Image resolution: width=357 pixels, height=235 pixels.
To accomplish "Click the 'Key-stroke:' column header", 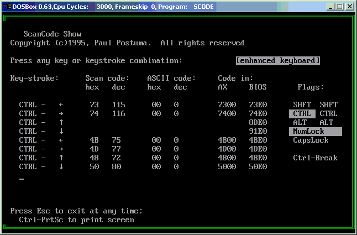I will (34, 79).
